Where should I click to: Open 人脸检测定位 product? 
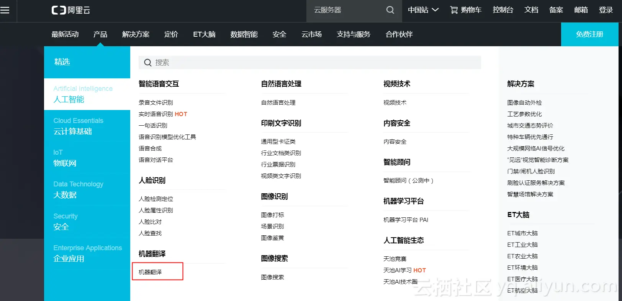[x=155, y=199]
